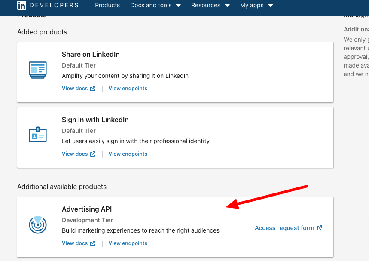Viewport: 369px width, 261px height.
Task: Click the LinkedIn logo in the header
Action: tap(21, 5)
